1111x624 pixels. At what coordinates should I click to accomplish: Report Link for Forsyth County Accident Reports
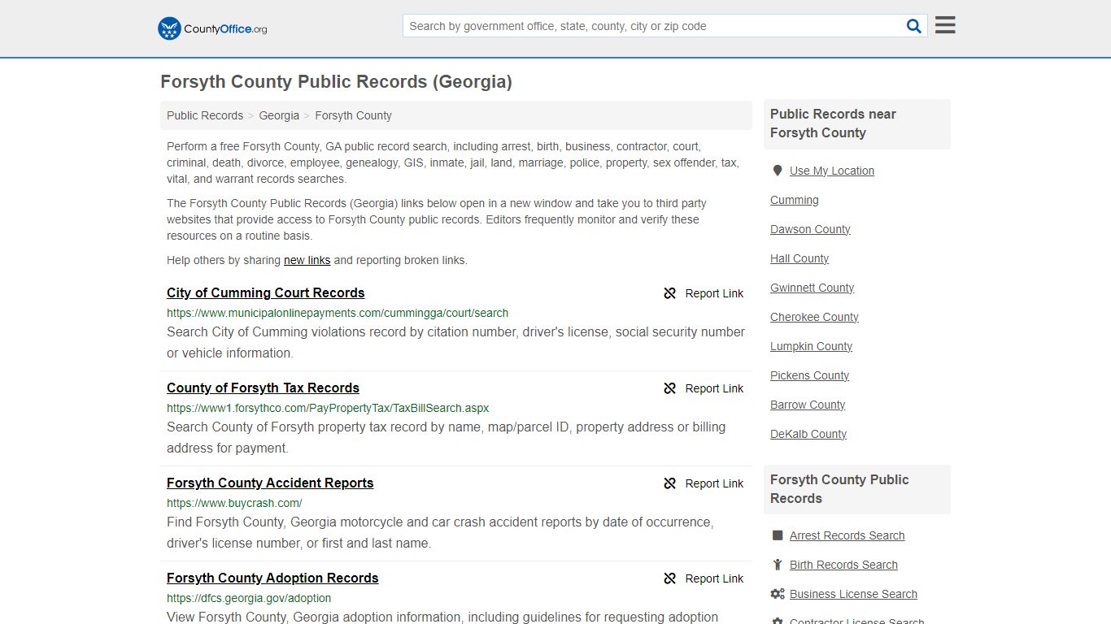(714, 483)
